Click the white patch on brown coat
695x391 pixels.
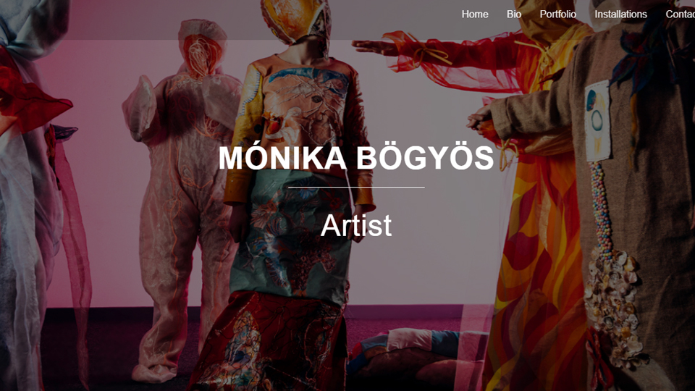597,121
